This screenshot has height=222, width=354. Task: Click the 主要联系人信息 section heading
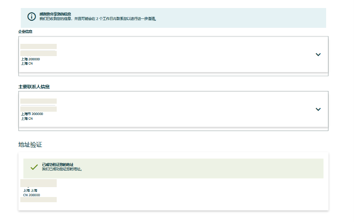(x=34, y=87)
